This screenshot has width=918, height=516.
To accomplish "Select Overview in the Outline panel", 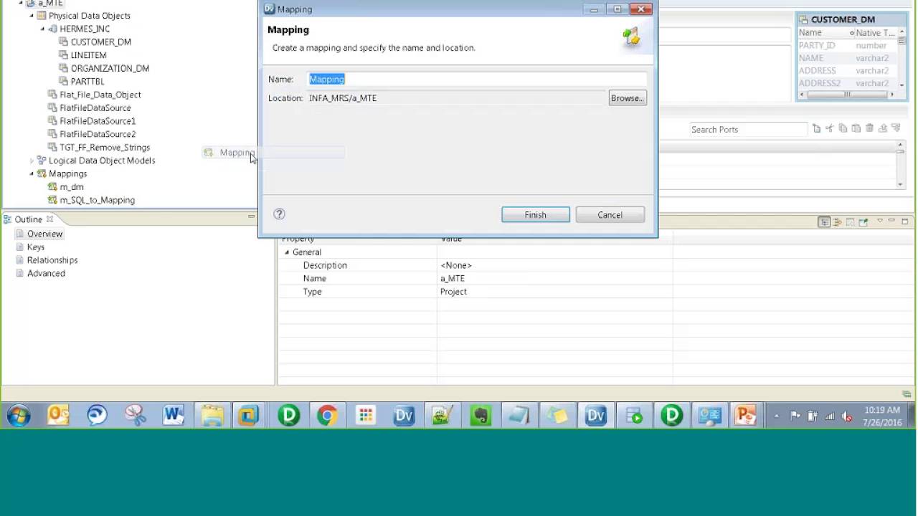I will (44, 234).
